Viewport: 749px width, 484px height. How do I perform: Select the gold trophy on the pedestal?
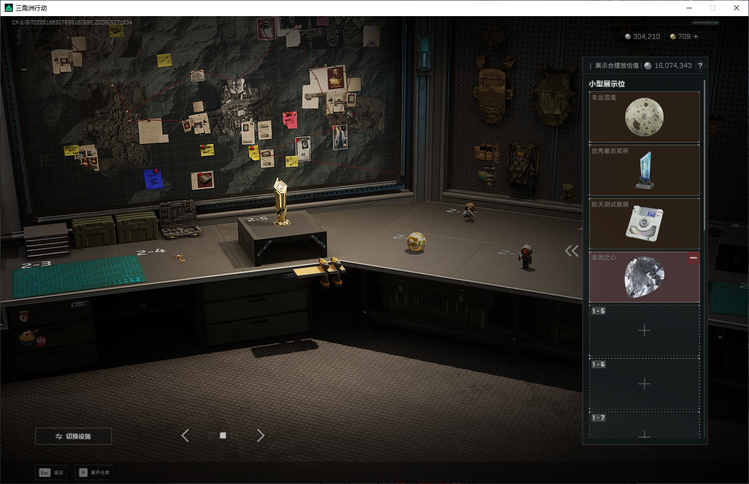(281, 202)
